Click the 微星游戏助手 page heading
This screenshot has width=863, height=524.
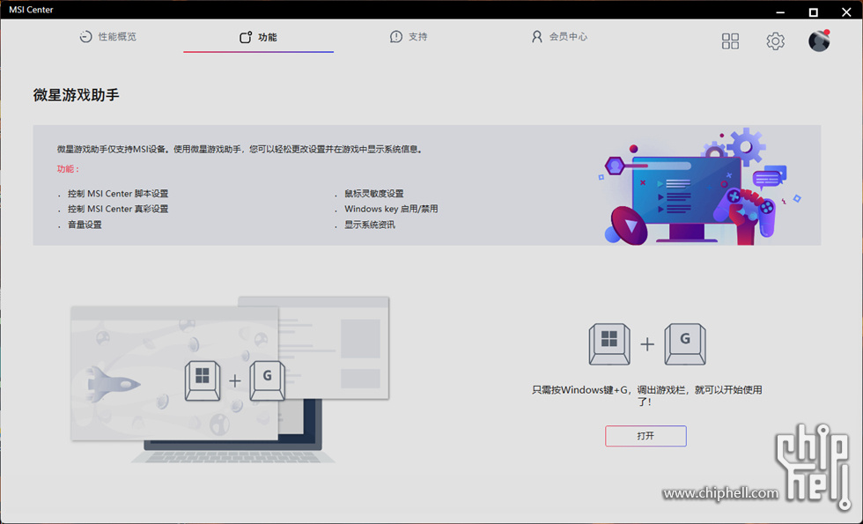click(x=76, y=94)
